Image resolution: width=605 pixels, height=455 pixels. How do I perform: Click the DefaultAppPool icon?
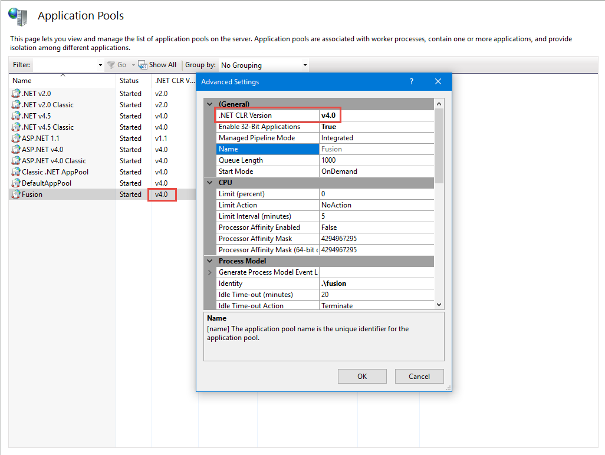[16, 183]
